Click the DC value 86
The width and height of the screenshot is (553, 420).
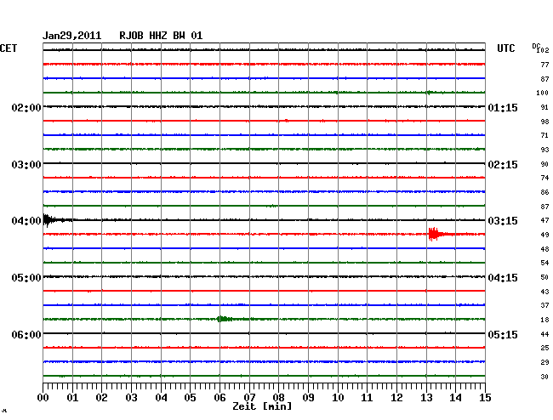544,192
